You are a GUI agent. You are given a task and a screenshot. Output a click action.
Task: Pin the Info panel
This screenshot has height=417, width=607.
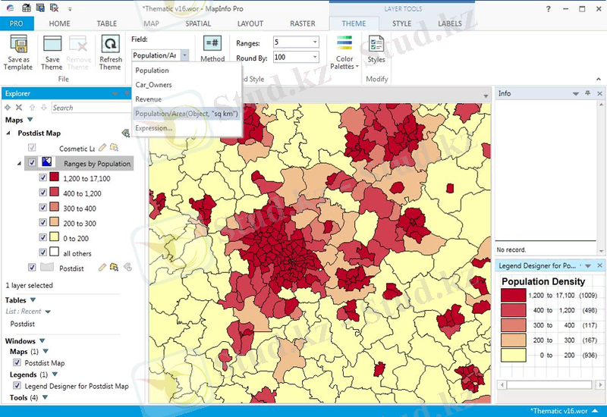pyautogui.click(x=587, y=93)
